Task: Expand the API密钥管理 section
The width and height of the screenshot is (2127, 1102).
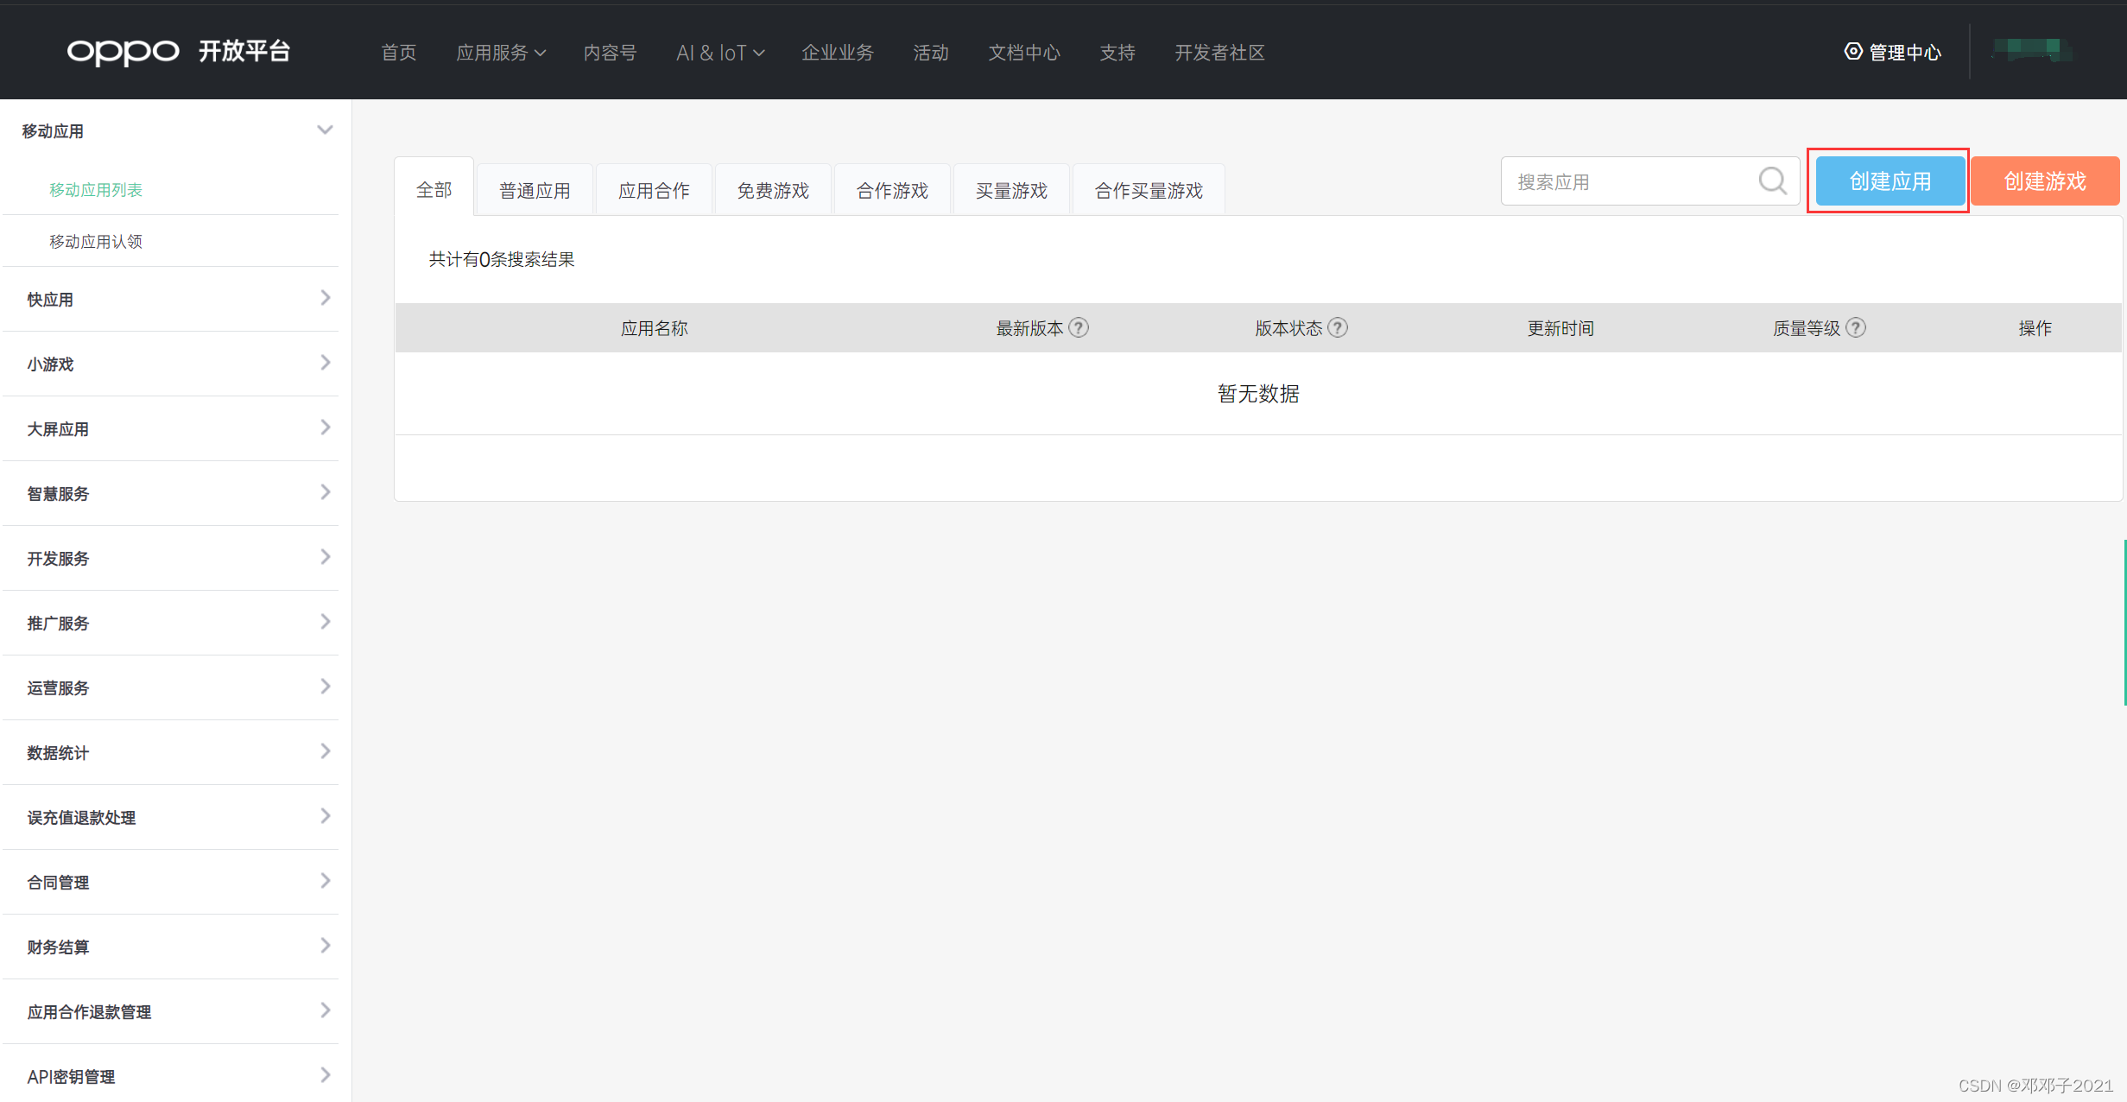Action: (x=325, y=1076)
